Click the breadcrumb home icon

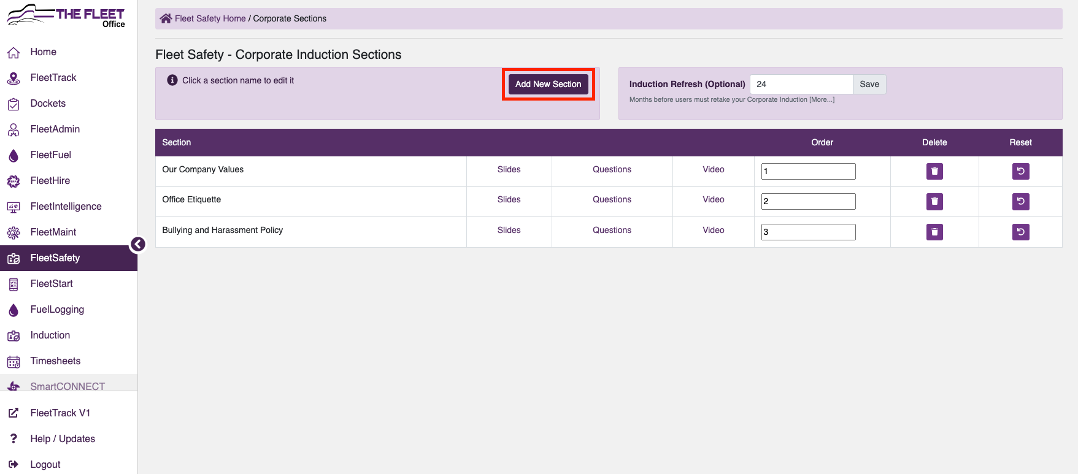[166, 18]
